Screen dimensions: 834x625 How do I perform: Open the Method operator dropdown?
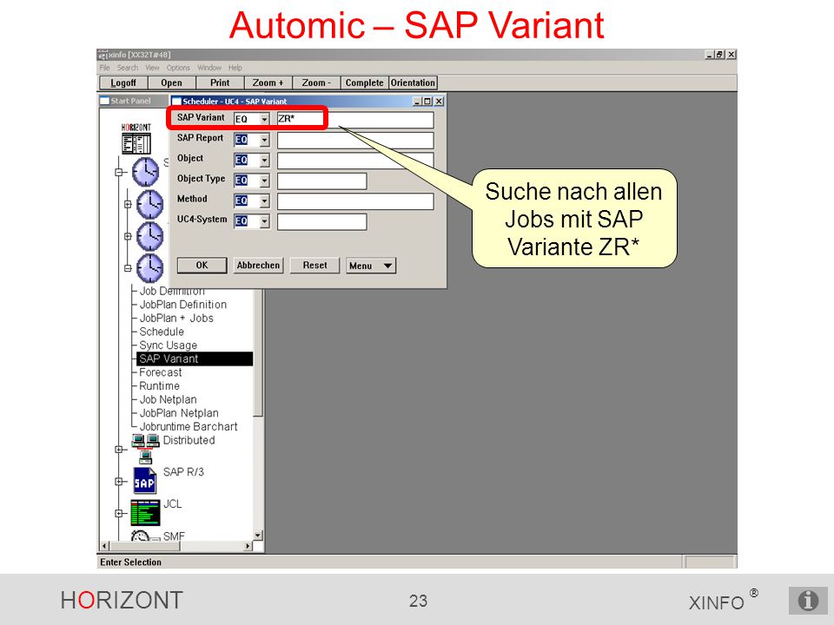(x=264, y=201)
